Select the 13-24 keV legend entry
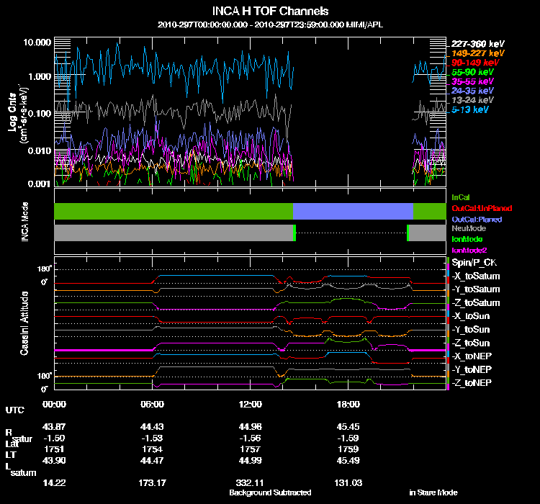The image size is (540, 504). tap(472, 100)
